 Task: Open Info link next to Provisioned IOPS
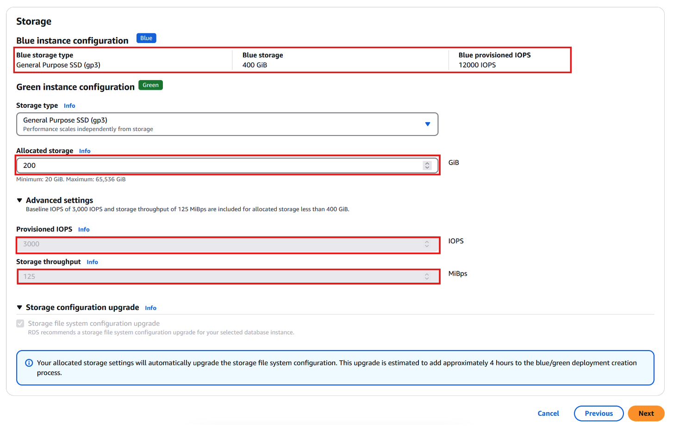point(84,230)
